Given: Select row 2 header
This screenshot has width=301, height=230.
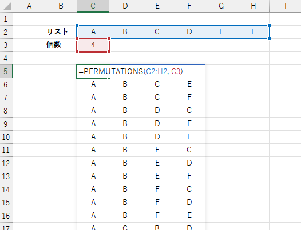Looking at the screenshot, I should [x=6, y=32].
